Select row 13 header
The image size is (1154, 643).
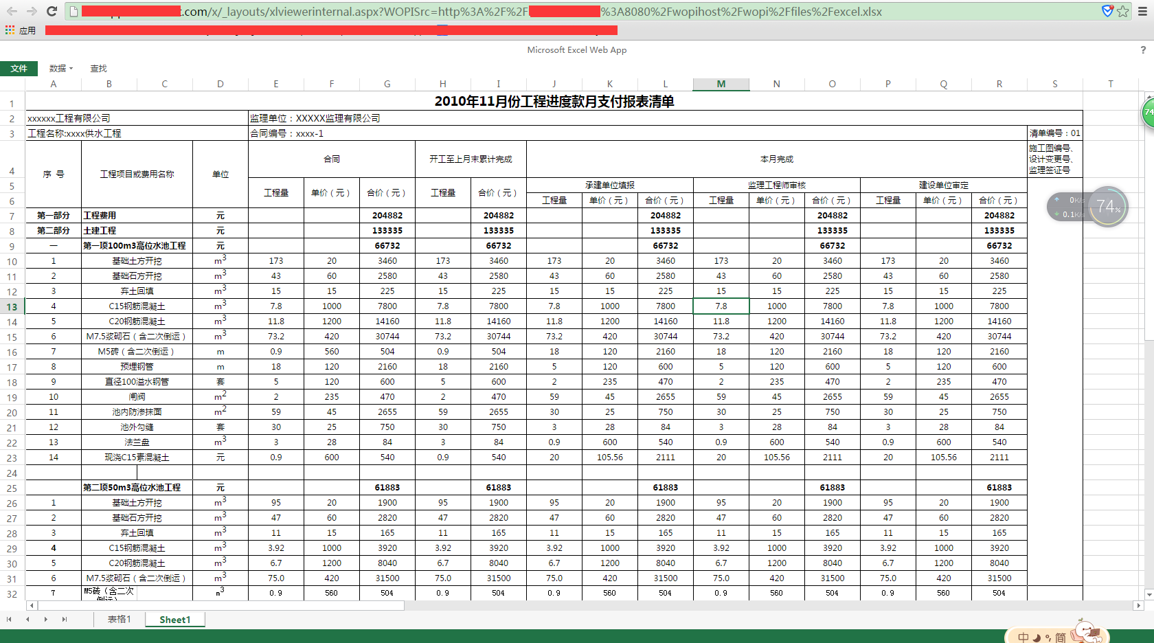coord(12,306)
